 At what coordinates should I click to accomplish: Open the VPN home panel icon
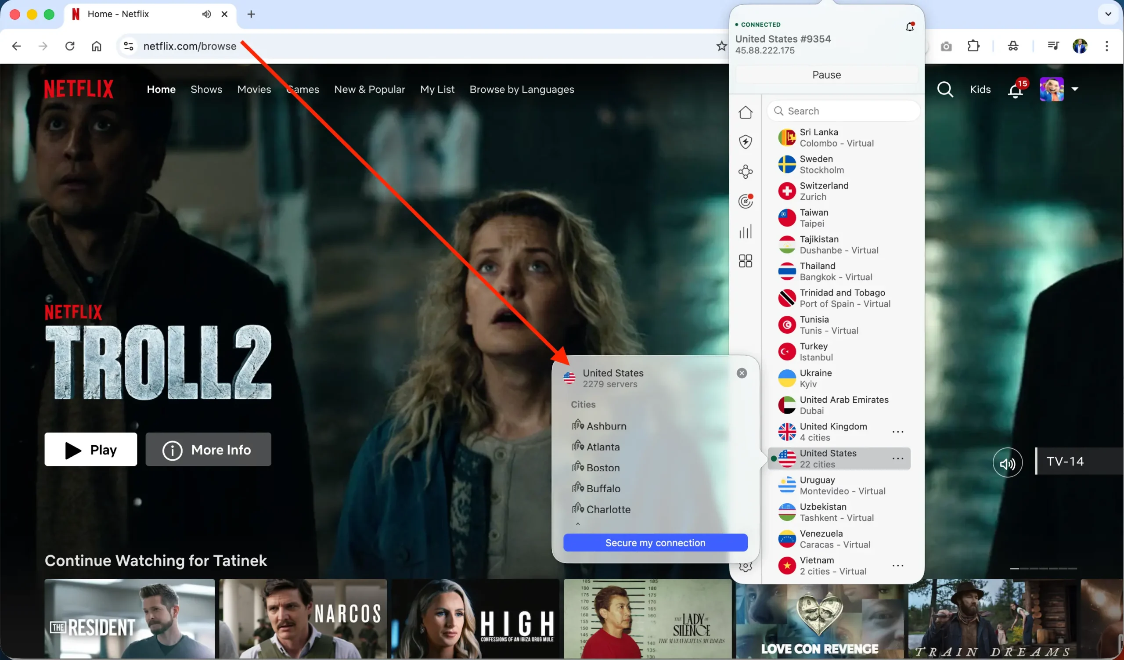click(746, 112)
